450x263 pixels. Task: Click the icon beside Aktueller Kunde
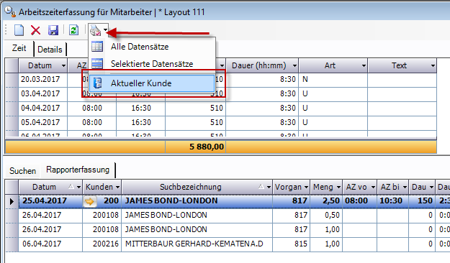tap(98, 83)
